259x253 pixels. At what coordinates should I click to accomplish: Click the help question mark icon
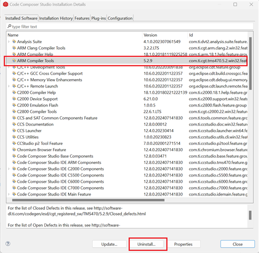(8, 244)
